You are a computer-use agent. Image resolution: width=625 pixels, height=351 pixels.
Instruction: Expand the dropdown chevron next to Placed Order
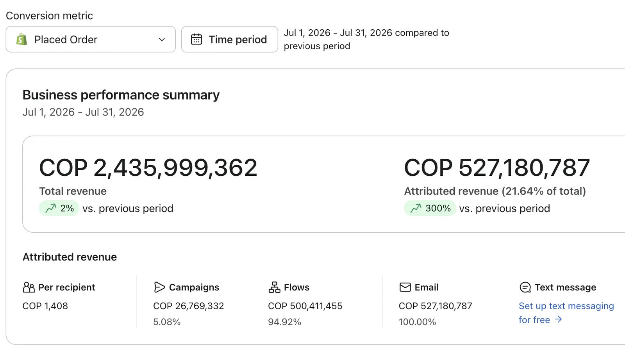point(162,39)
